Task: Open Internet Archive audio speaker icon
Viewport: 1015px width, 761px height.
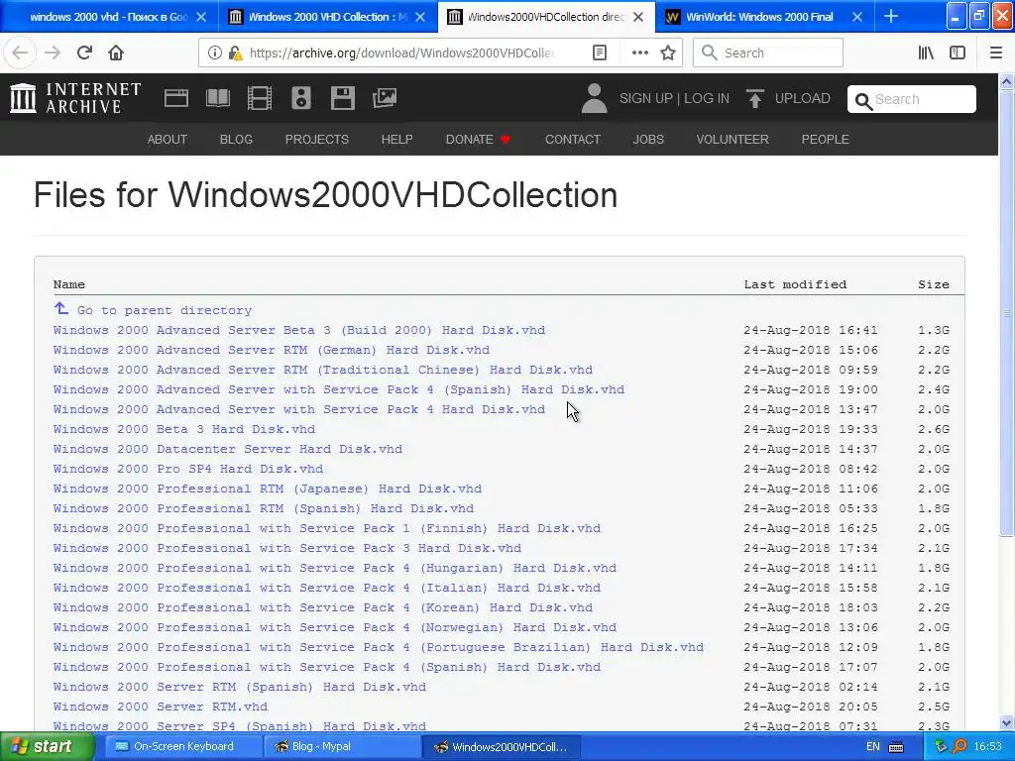Action: (x=301, y=98)
